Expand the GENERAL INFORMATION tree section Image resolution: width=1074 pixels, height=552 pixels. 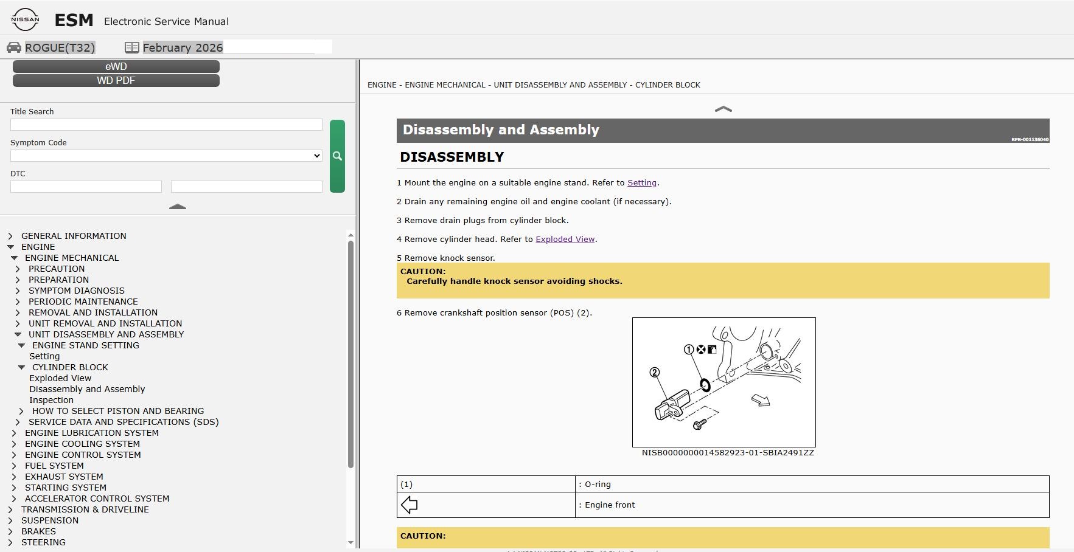point(10,236)
